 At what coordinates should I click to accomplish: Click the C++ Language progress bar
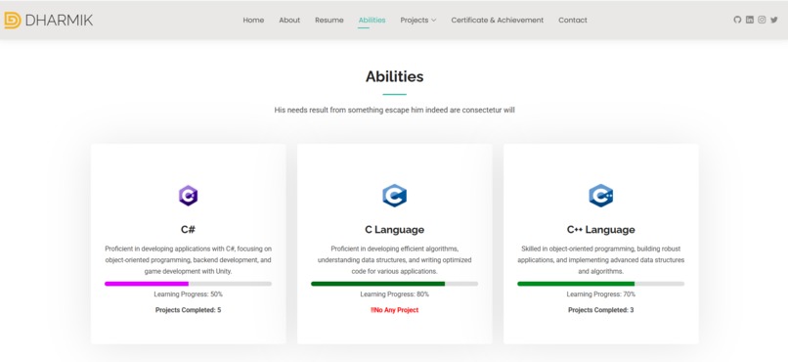click(x=600, y=284)
